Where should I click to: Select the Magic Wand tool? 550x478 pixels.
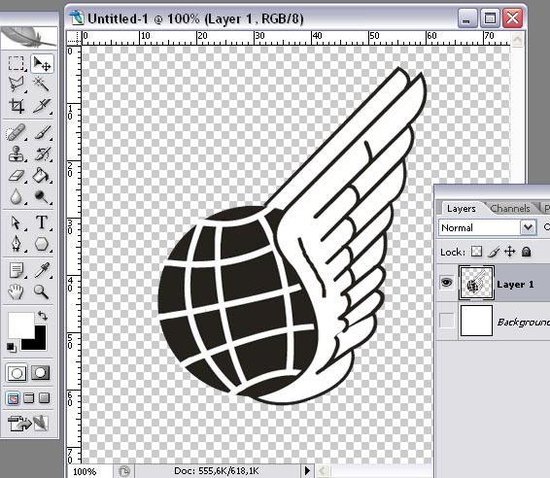click(x=42, y=85)
